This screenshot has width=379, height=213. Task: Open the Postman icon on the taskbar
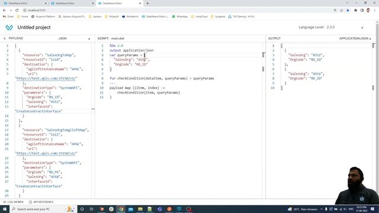pos(169,209)
